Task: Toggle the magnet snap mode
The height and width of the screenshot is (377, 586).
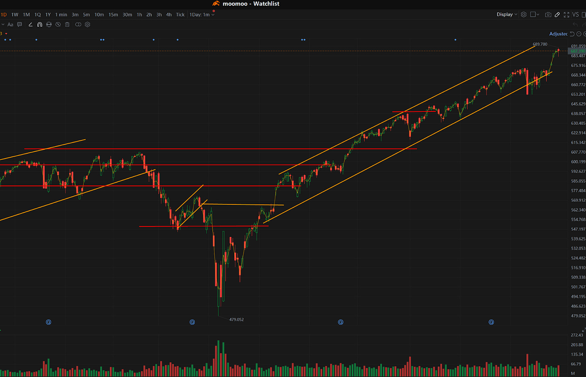Action: pos(39,25)
